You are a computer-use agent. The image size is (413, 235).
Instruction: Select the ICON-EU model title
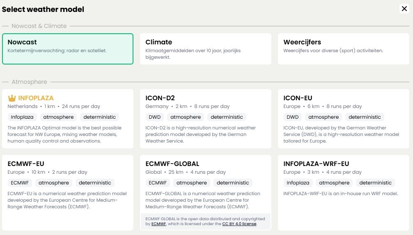(x=298, y=98)
